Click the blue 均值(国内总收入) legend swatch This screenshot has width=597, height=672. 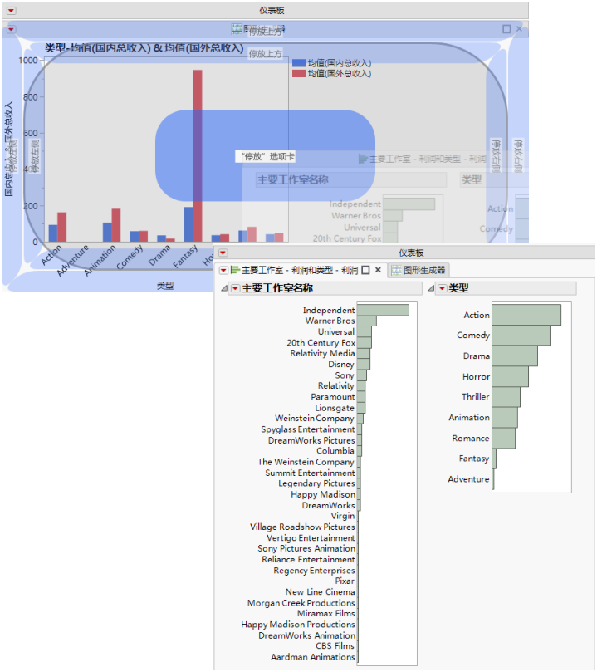299,63
